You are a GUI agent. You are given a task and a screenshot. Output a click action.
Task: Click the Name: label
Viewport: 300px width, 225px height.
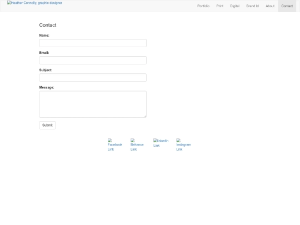pos(44,36)
